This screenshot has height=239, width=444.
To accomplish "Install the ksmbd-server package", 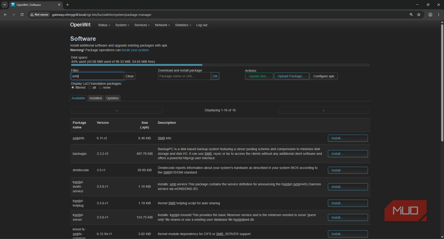I will 348,217.
